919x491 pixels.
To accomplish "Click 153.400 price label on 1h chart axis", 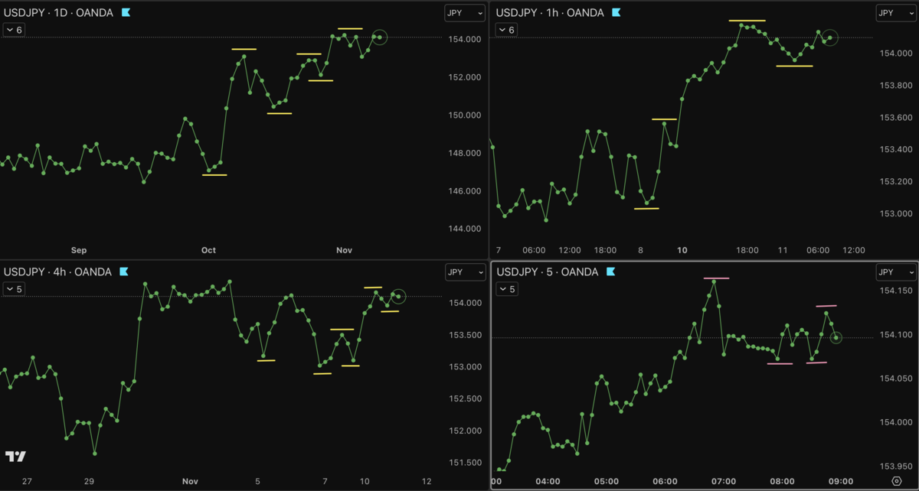I will point(895,149).
